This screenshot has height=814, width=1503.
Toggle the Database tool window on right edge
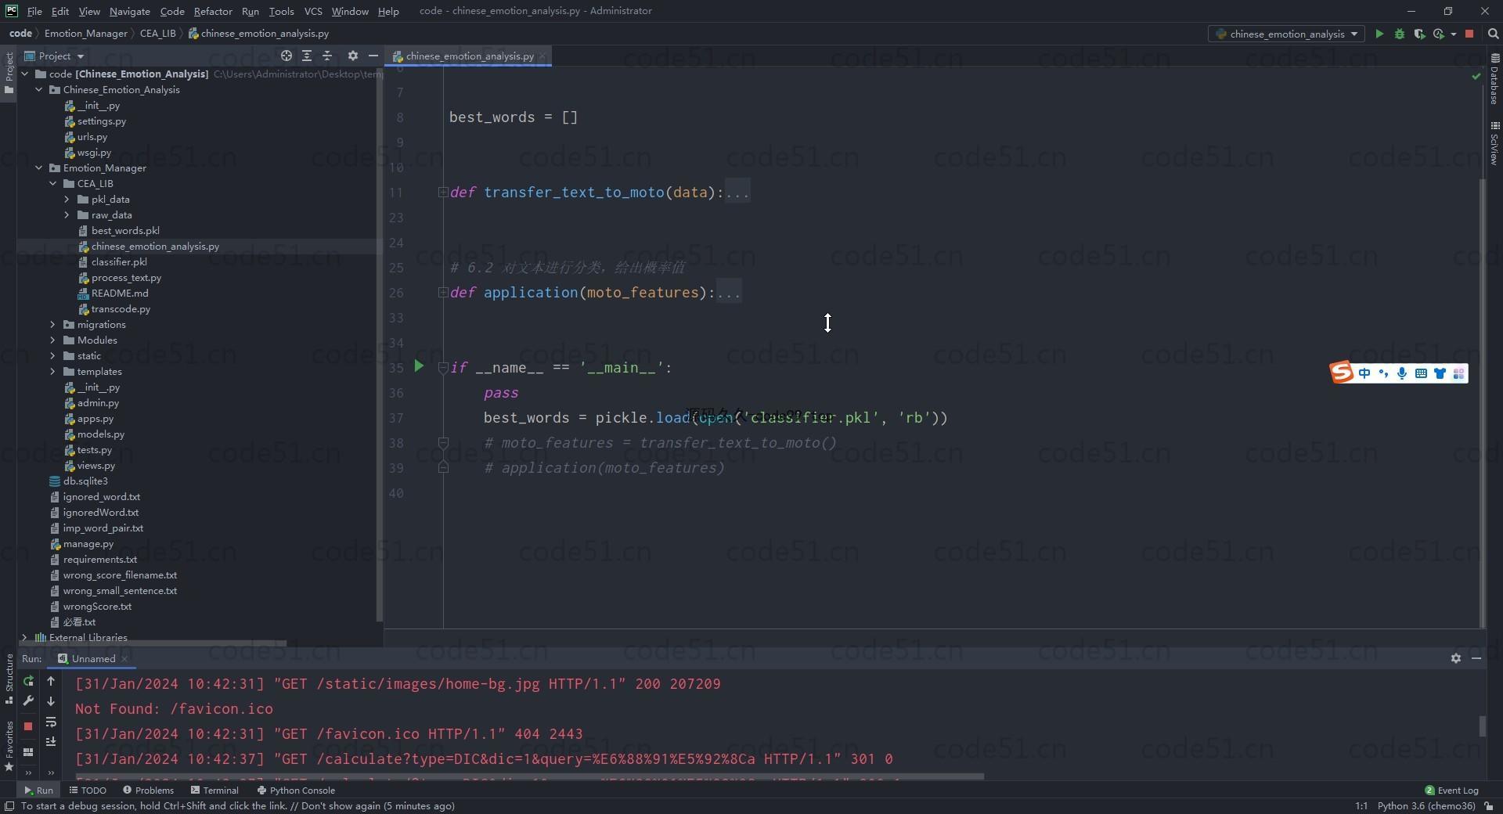coord(1494,79)
